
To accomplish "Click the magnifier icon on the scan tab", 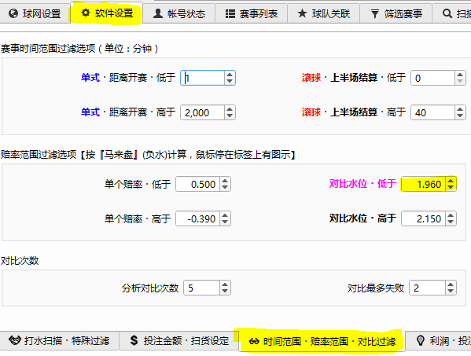I will tap(447, 13).
